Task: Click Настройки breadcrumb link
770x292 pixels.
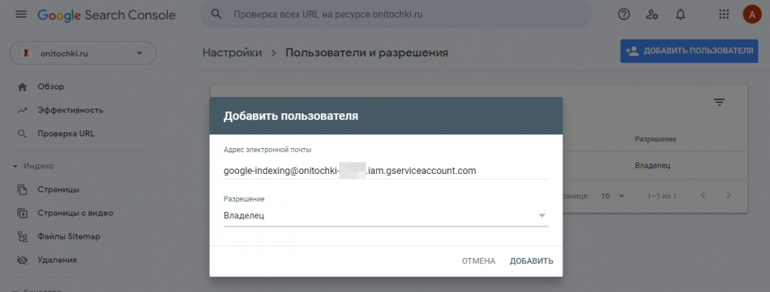Action: coord(233,53)
